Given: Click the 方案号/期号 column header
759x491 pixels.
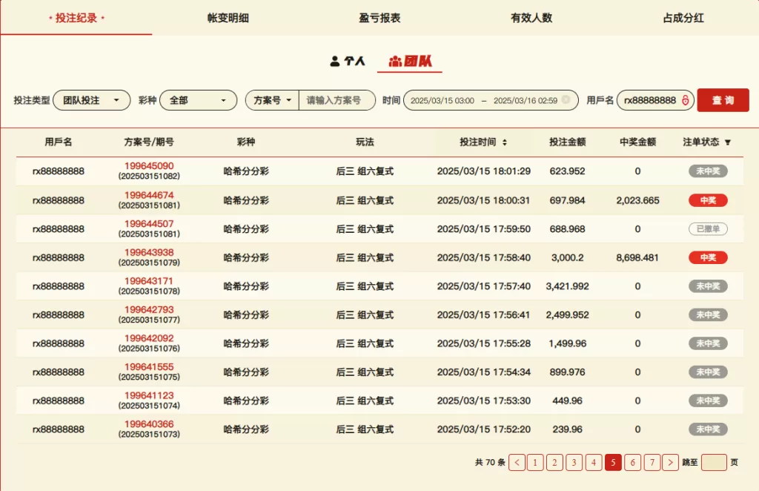Looking at the screenshot, I should click(x=149, y=142).
